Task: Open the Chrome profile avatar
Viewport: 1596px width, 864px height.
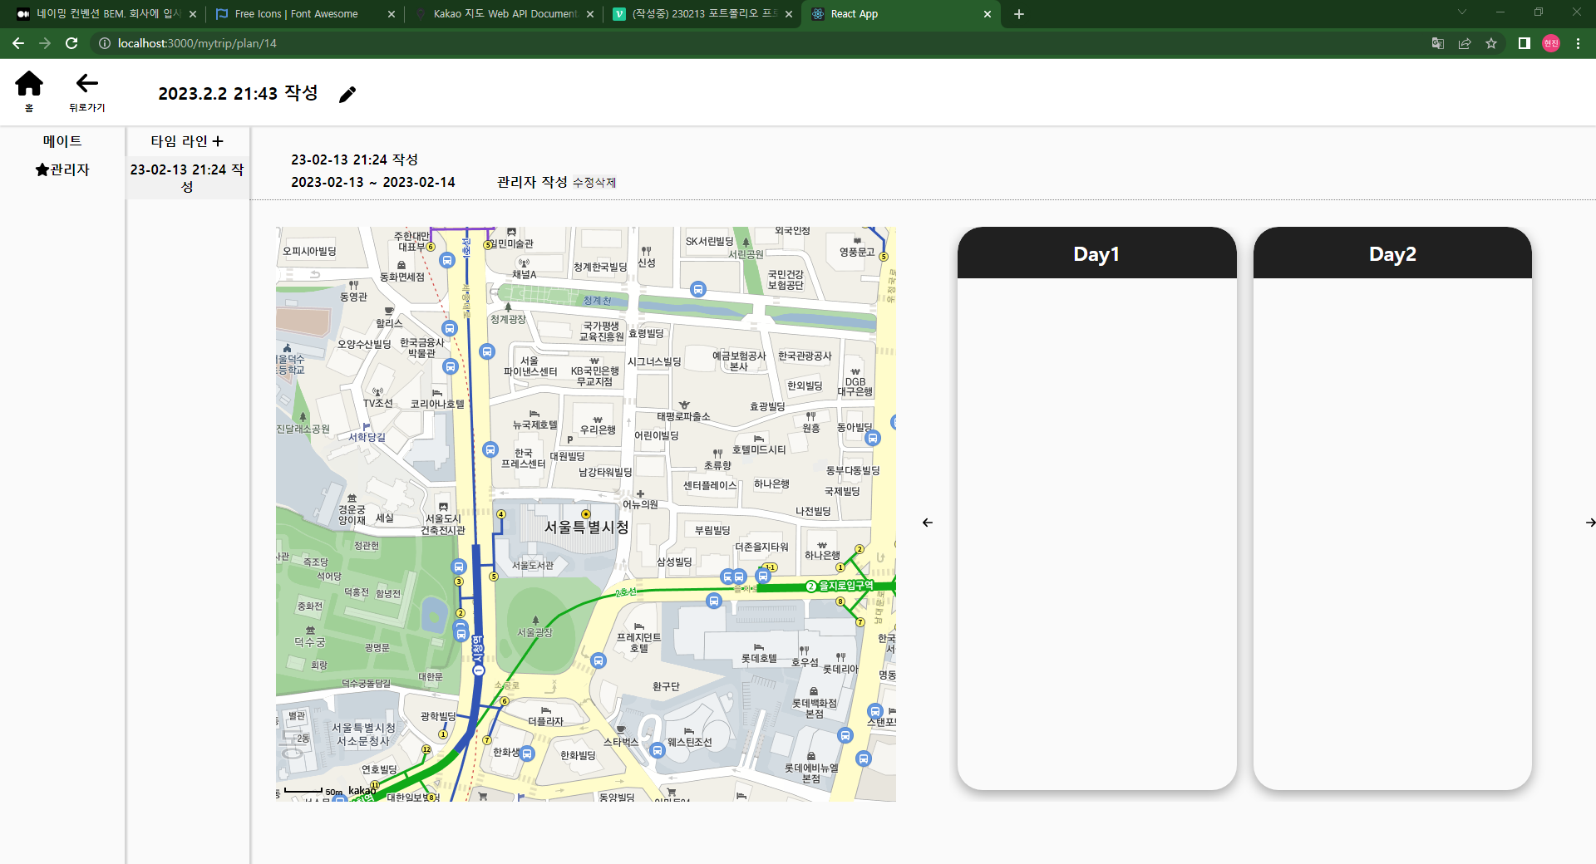Action: [1551, 43]
